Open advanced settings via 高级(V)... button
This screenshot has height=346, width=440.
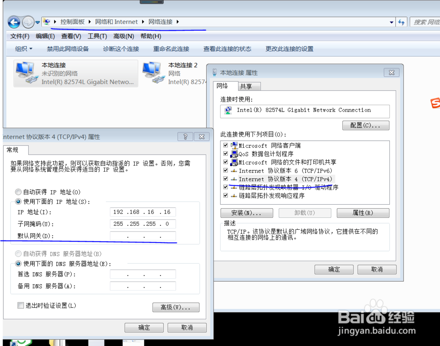point(176,307)
